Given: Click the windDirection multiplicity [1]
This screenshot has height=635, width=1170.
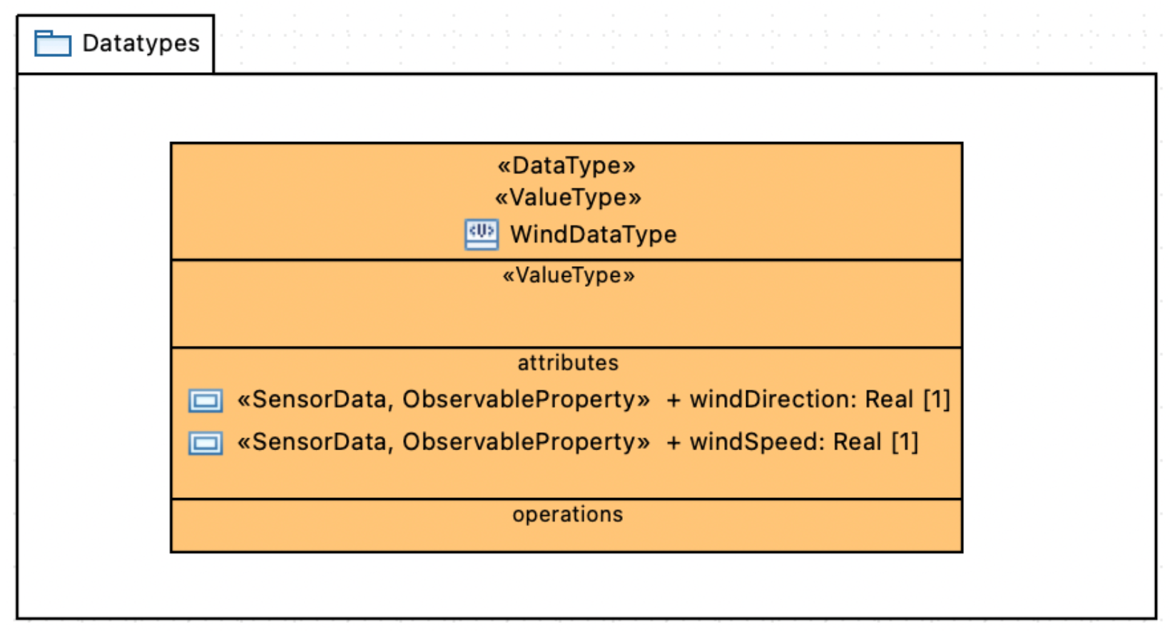Looking at the screenshot, I should click(936, 400).
